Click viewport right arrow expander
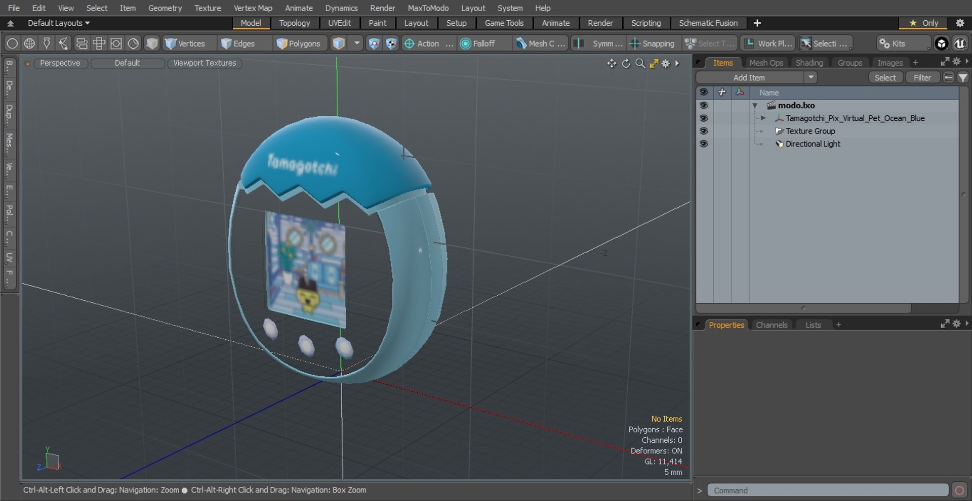The height and width of the screenshot is (501, 972). (677, 63)
